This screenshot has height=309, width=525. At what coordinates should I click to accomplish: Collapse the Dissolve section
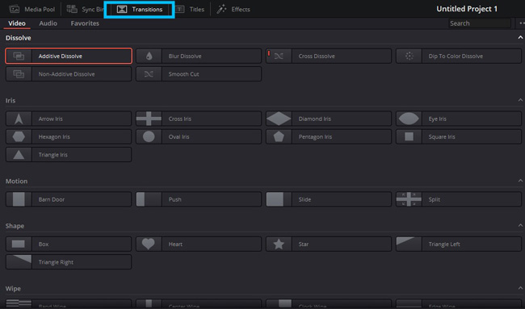520,37
